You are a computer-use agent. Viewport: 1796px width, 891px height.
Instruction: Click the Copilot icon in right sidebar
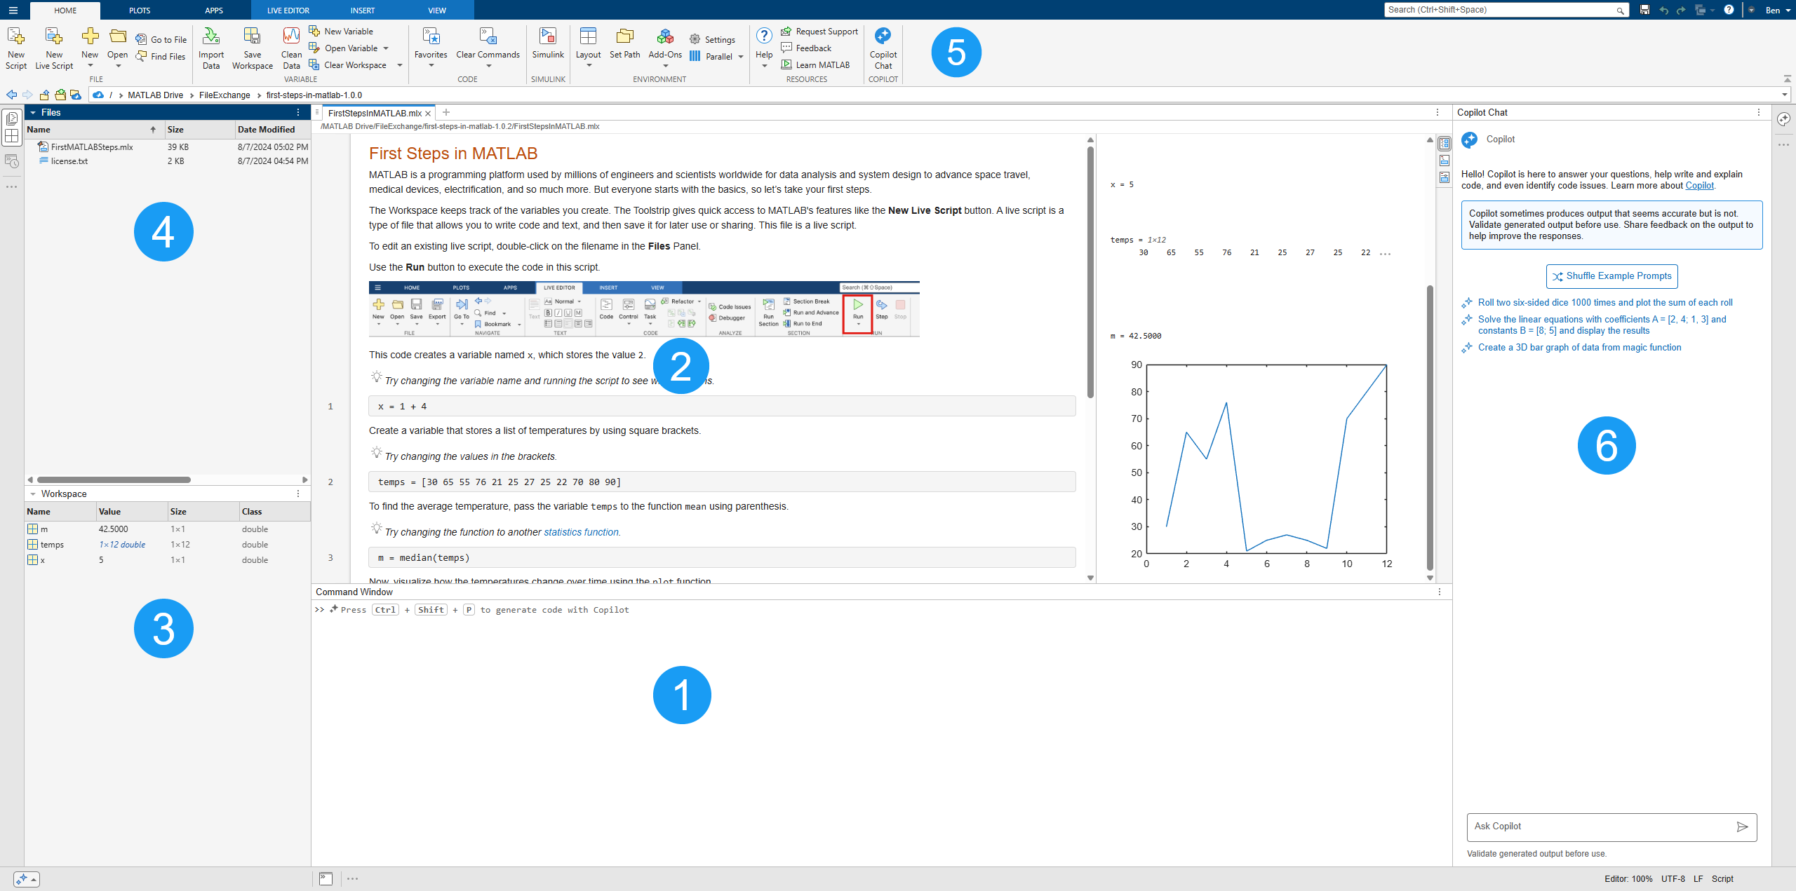(1783, 119)
